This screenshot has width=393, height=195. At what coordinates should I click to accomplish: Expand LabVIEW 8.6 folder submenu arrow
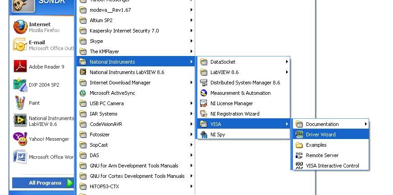click(x=287, y=72)
